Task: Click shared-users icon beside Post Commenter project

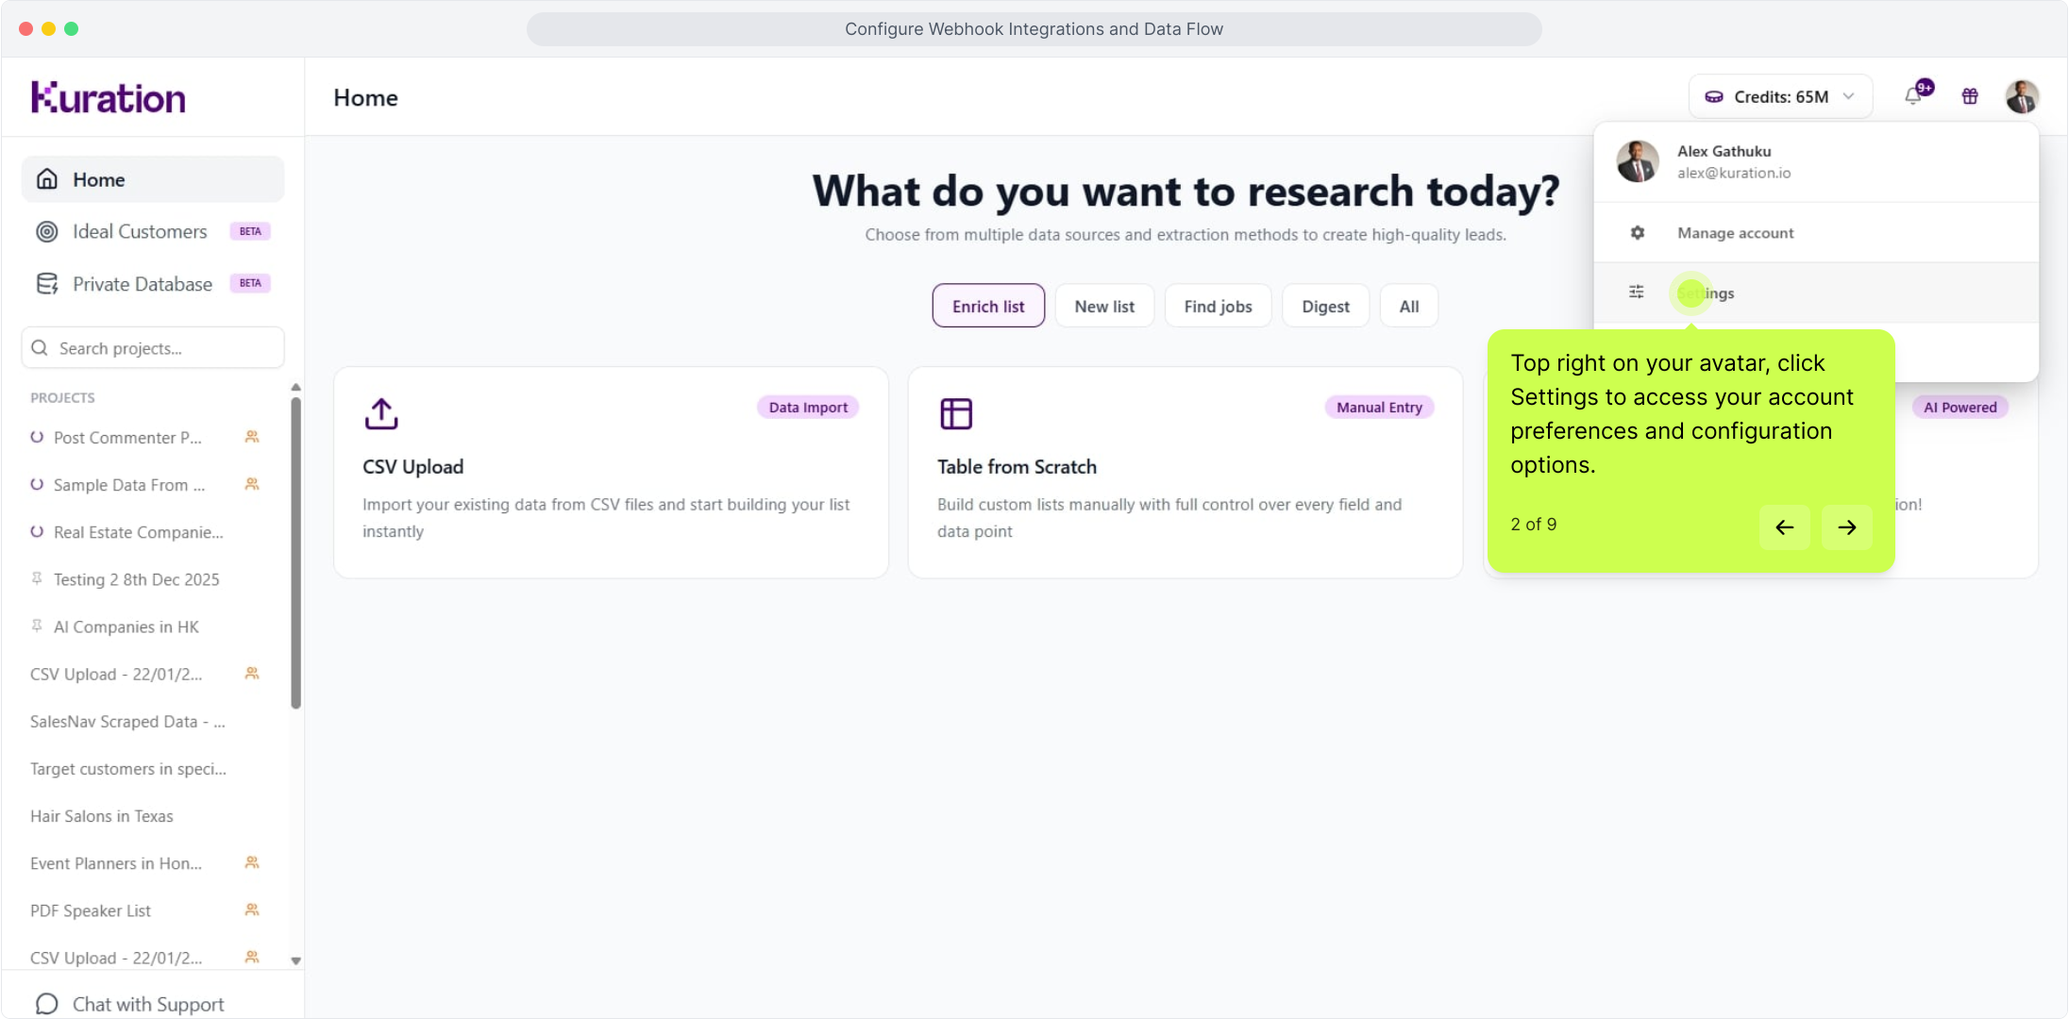Action: click(x=252, y=437)
